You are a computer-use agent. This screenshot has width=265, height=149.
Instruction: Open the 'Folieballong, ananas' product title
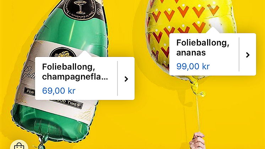tap(202, 48)
